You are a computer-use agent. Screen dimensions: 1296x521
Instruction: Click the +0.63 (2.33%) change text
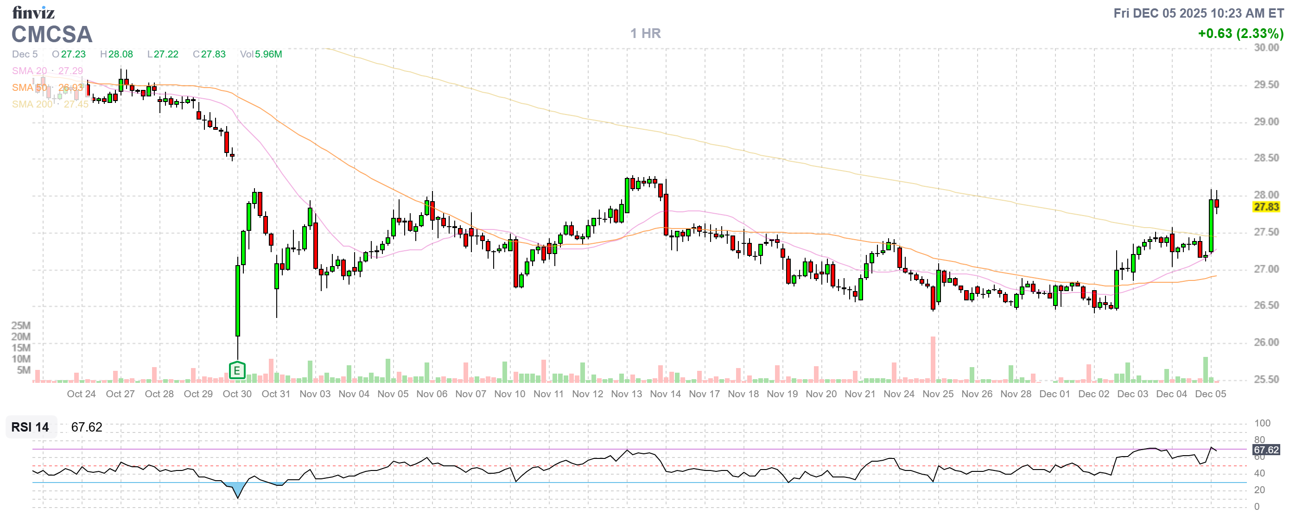coord(1240,34)
